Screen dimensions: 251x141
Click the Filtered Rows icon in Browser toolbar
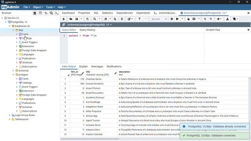46,13
